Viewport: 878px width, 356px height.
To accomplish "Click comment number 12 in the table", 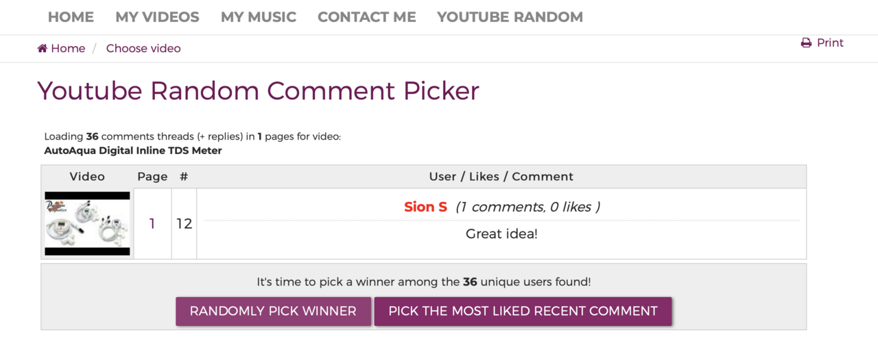I will [184, 224].
